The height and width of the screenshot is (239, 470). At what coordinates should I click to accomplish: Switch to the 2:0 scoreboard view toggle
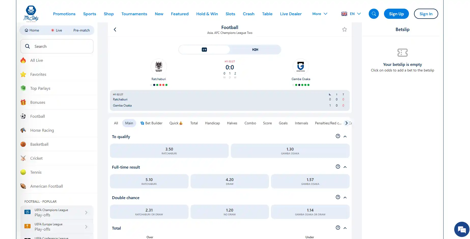[x=204, y=50]
